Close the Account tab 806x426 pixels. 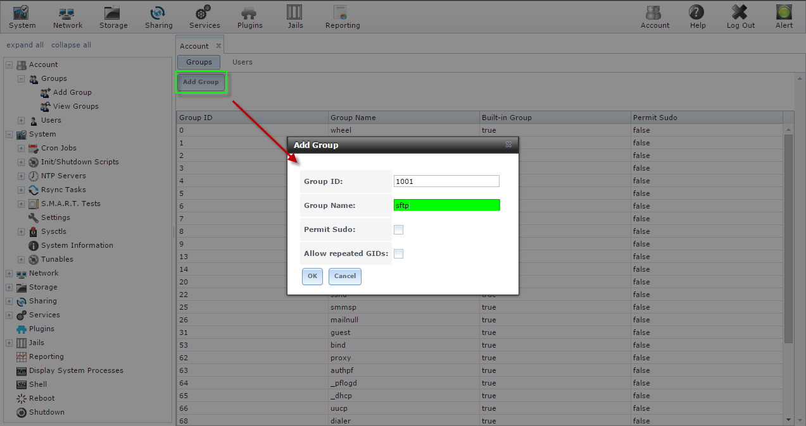218,46
